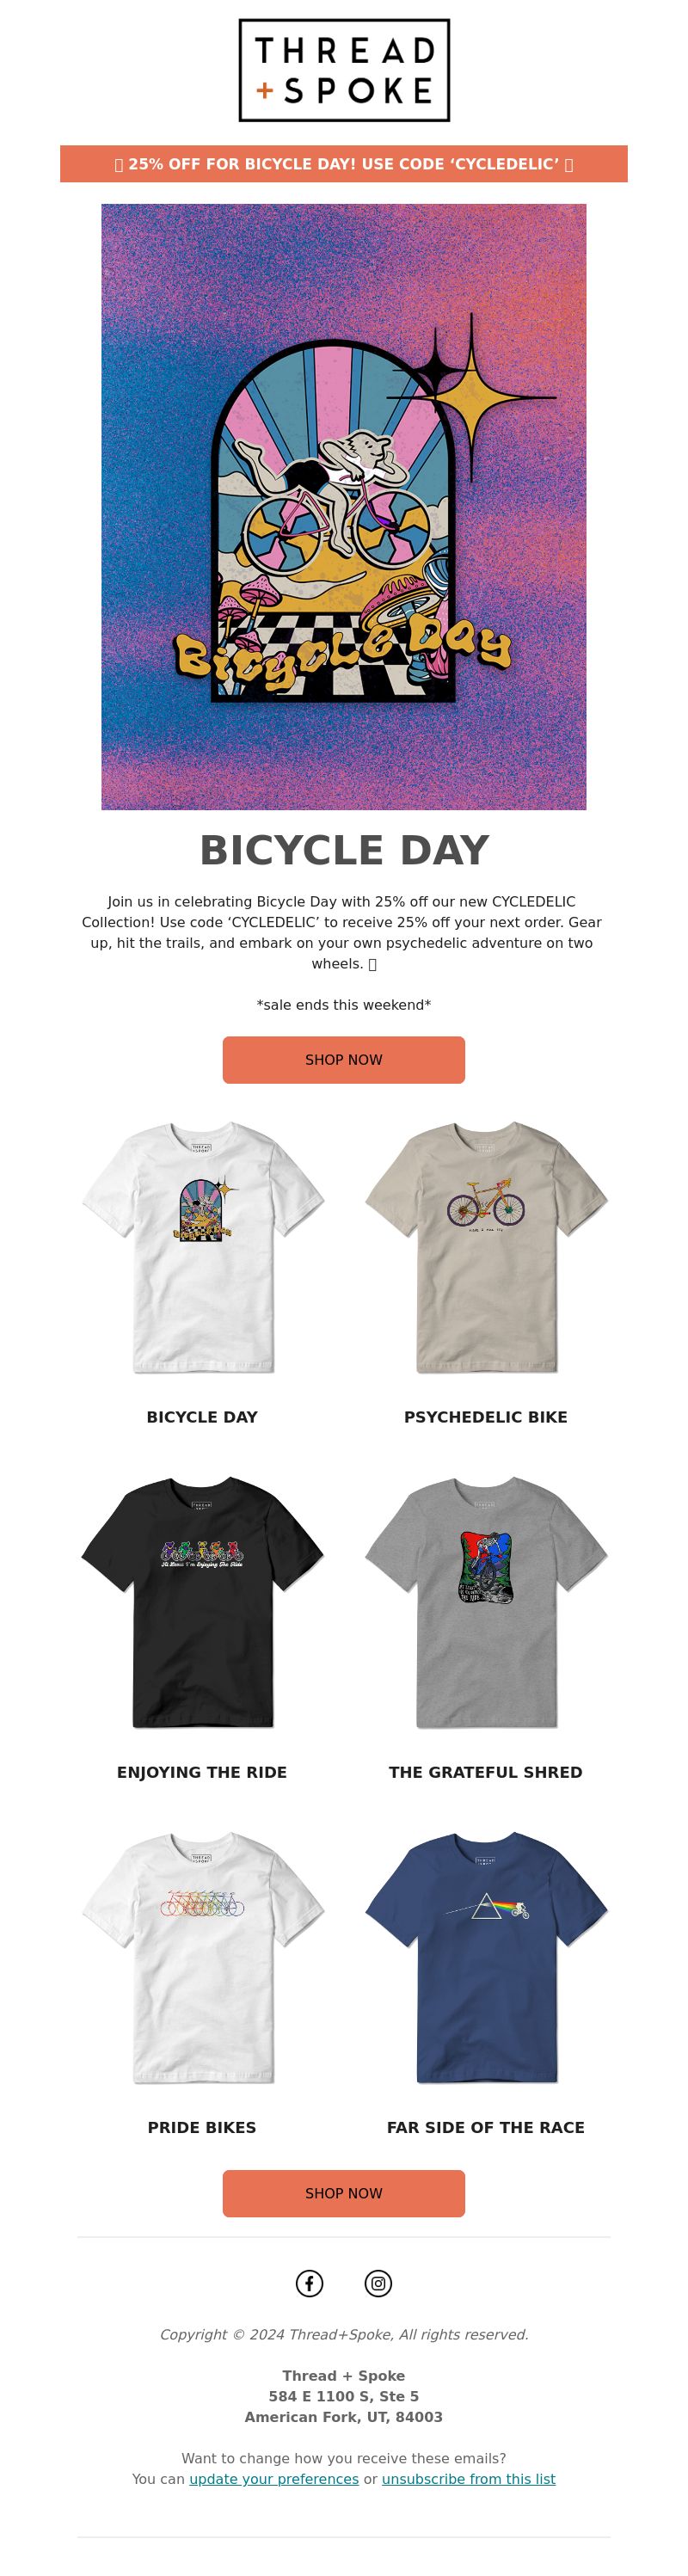The image size is (688, 2576).
Task: Click the Thread + Spoke logo
Action: click(x=344, y=70)
